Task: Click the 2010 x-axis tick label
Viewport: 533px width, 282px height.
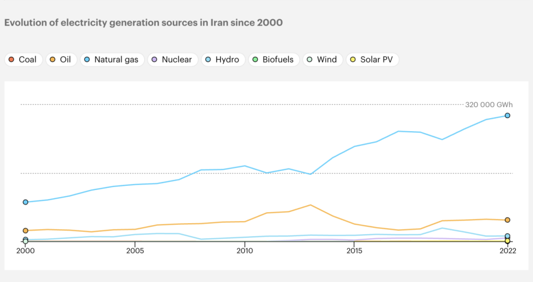Action: point(245,251)
